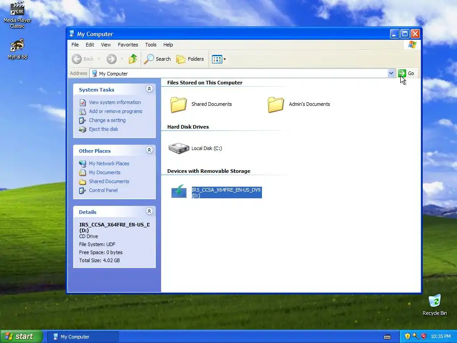Select the D: CD drive icon

(179, 192)
